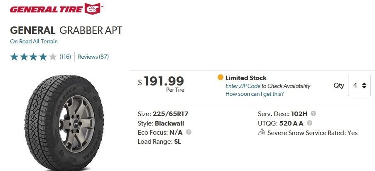Click the UTQG info question mark
This screenshot has height=171, width=375.
[309, 123]
